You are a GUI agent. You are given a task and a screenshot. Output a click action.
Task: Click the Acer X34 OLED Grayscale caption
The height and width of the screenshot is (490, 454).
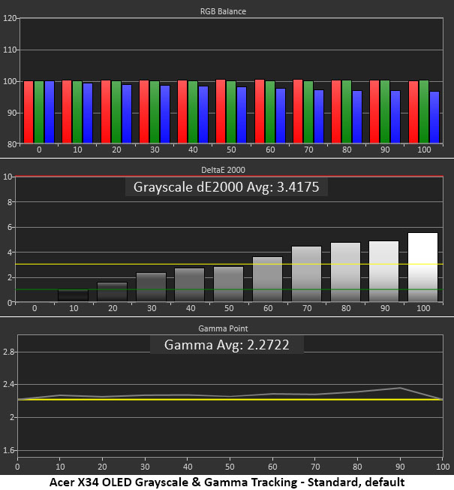(227, 482)
